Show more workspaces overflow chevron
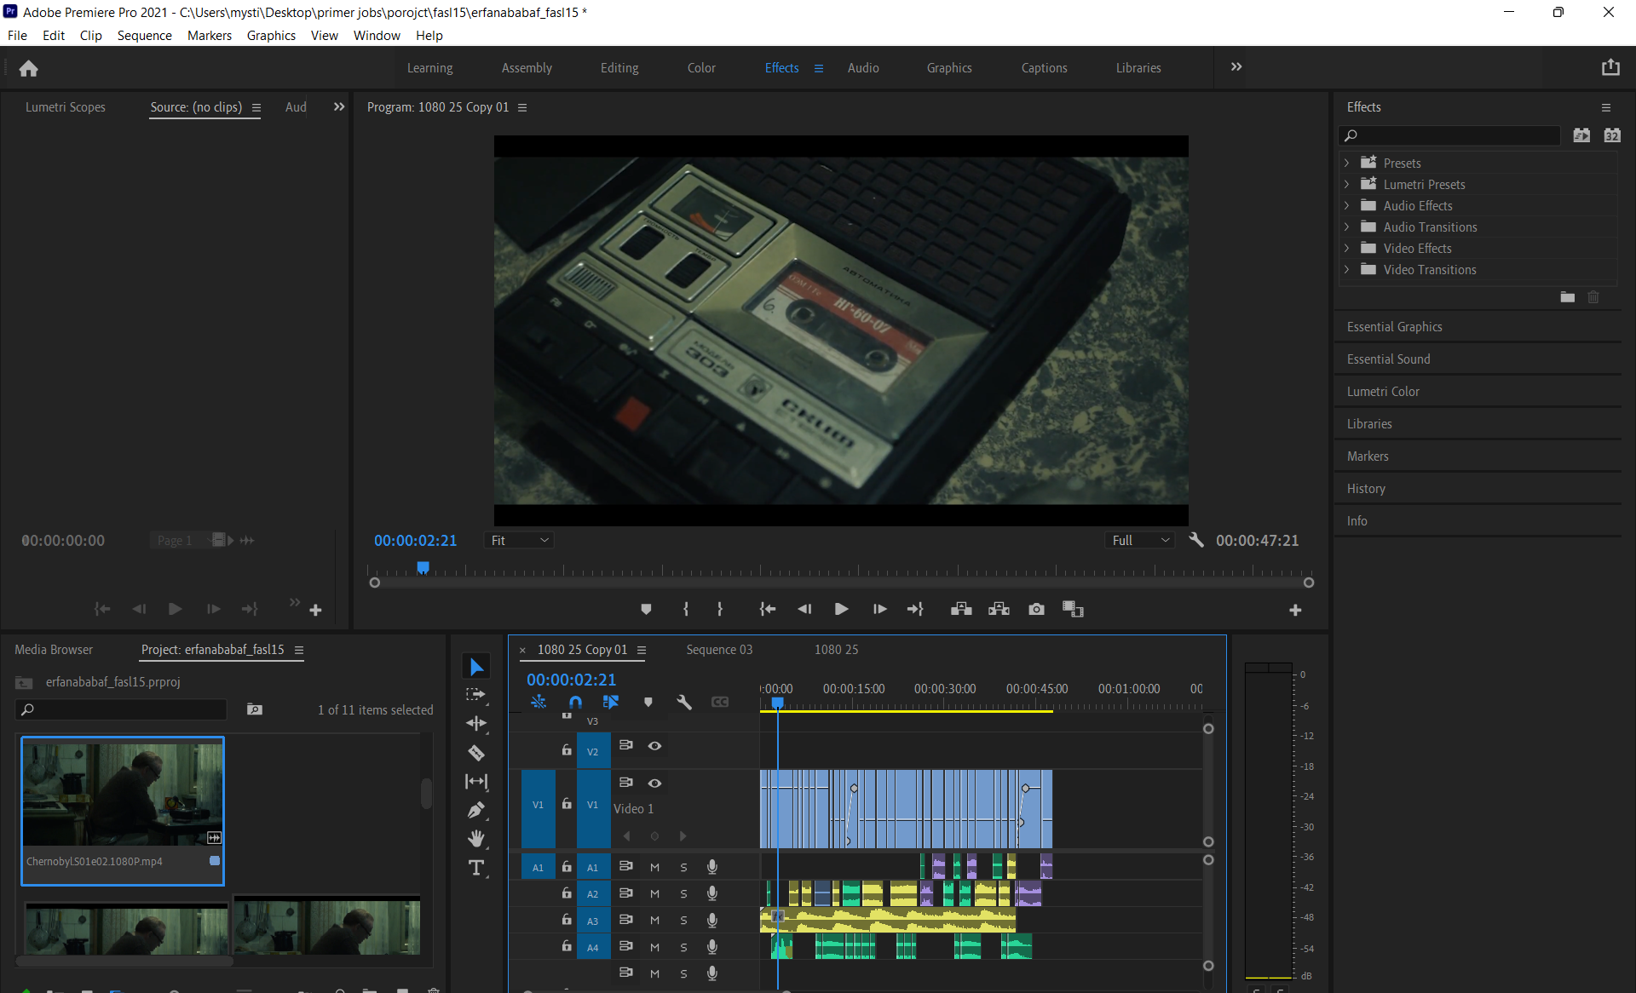The width and height of the screenshot is (1636, 993). (1236, 67)
